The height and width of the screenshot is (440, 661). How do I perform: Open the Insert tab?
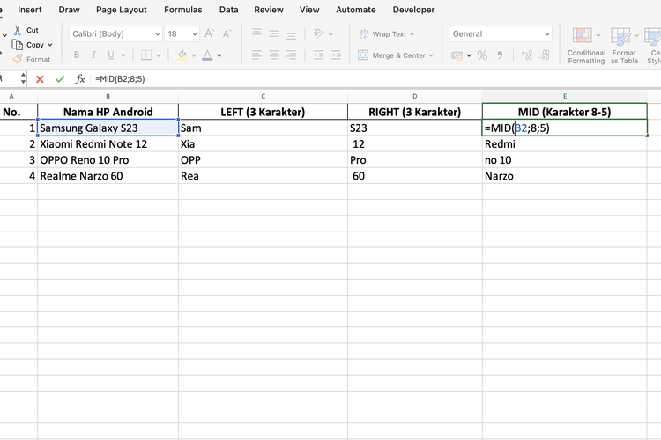[x=29, y=10]
